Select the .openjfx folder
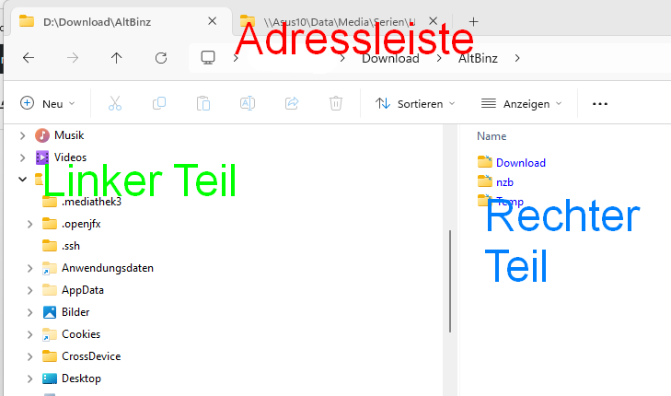The width and height of the screenshot is (671, 396). click(x=81, y=224)
